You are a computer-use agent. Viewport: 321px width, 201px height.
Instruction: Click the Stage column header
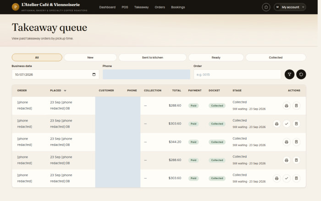pos(237,90)
